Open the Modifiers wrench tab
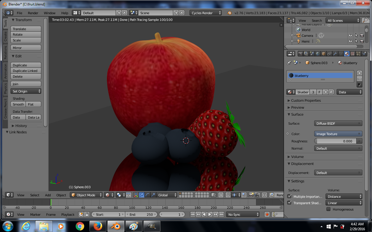Image resolution: width=372 pixels, height=232 pixels. click(335, 54)
